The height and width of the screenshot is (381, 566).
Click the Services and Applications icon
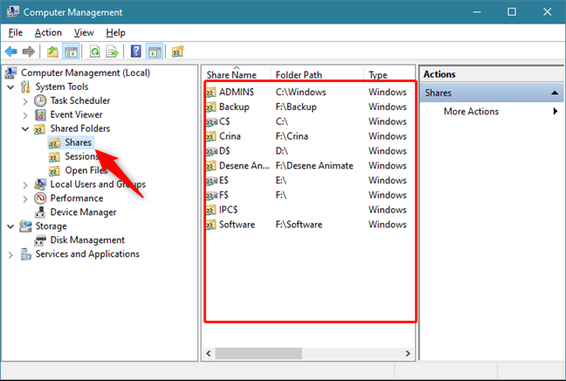(25, 254)
